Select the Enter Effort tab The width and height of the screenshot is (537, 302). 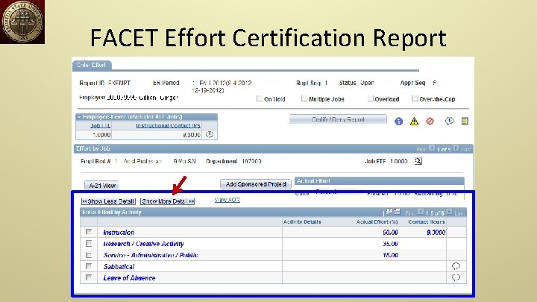click(91, 65)
